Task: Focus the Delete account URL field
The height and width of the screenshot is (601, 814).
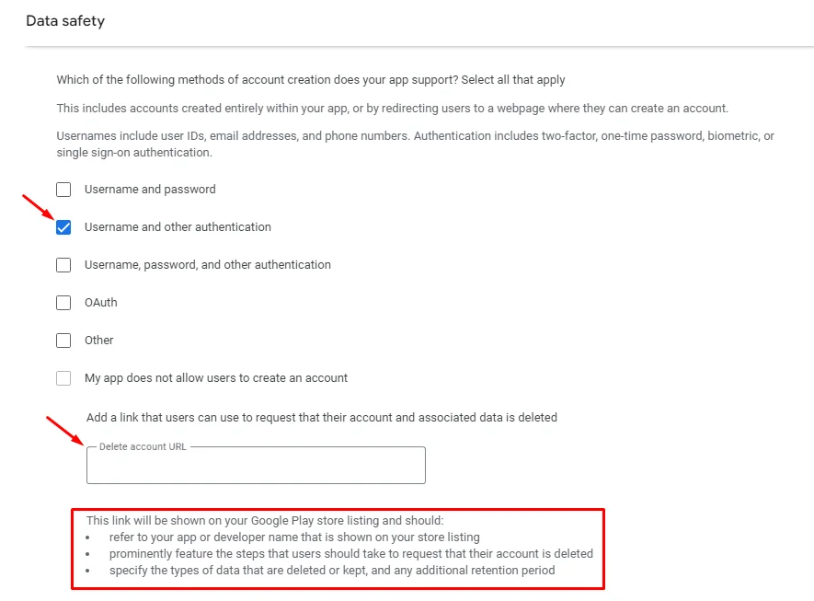Action: click(256, 466)
